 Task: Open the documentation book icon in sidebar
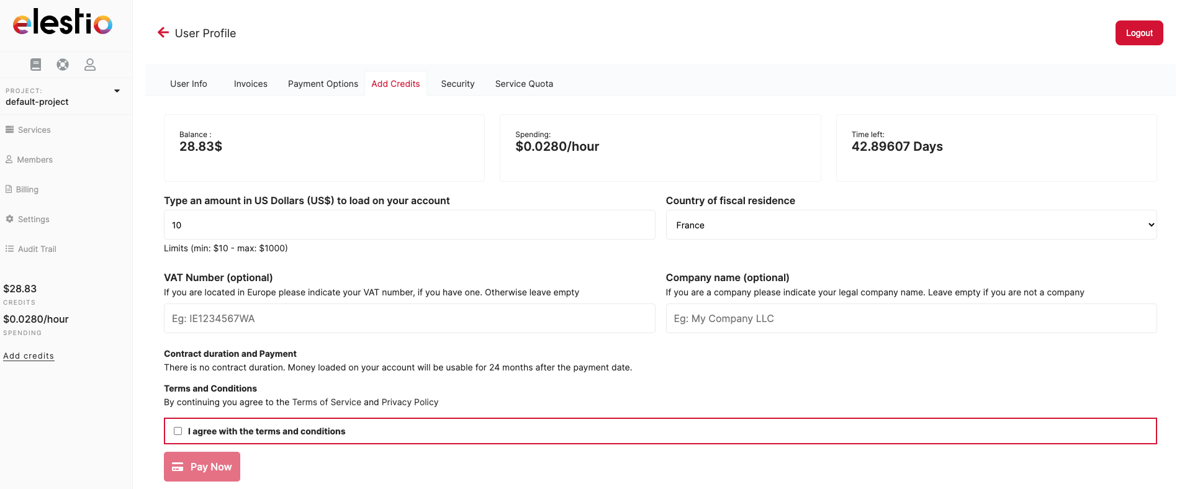(35, 65)
